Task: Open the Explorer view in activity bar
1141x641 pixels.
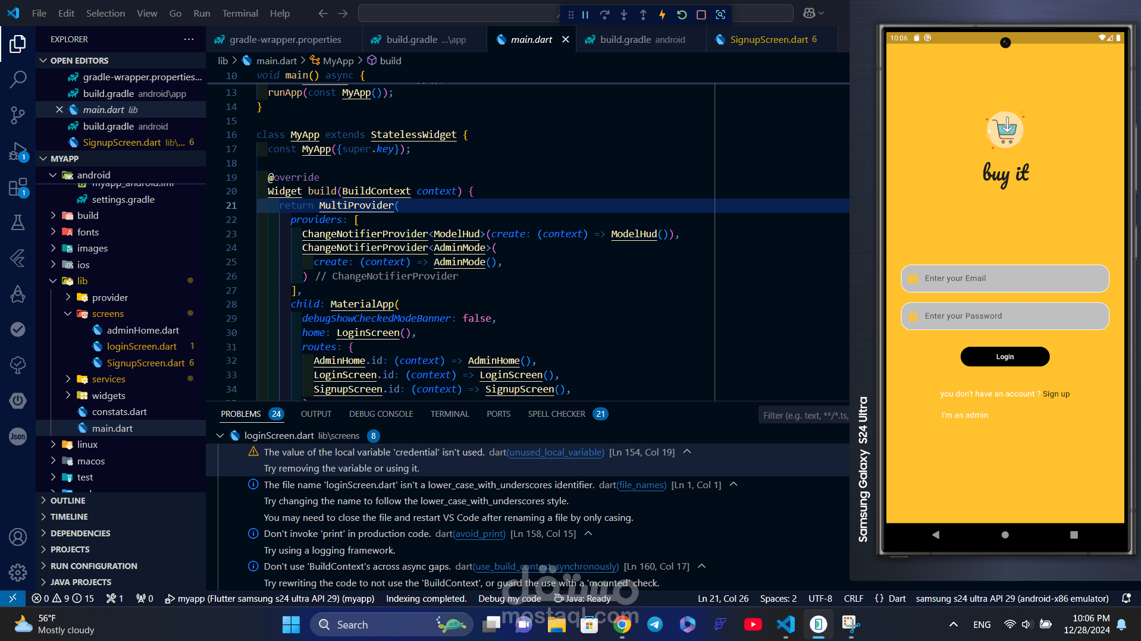Action: click(18, 44)
